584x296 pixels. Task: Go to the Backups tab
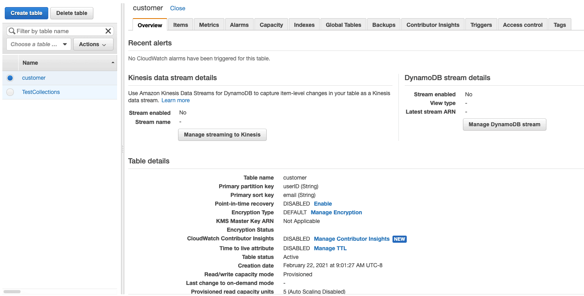pyautogui.click(x=383, y=25)
